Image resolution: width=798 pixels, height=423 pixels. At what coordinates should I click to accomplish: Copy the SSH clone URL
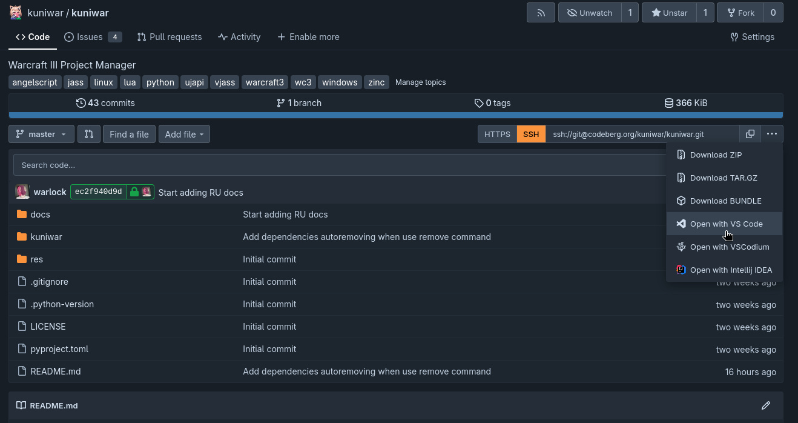(x=750, y=134)
